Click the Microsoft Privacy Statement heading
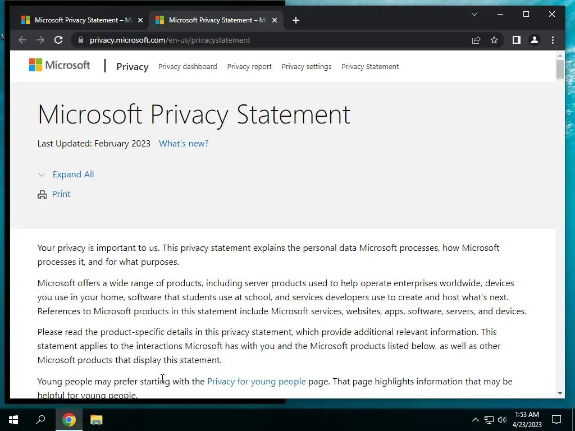This screenshot has height=431, width=575. click(x=194, y=114)
